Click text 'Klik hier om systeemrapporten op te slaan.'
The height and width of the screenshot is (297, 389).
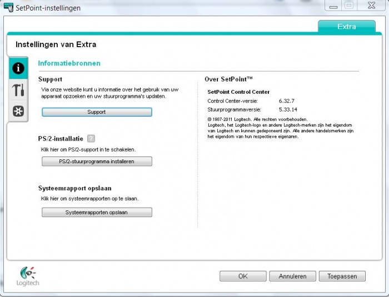pos(90,199)
